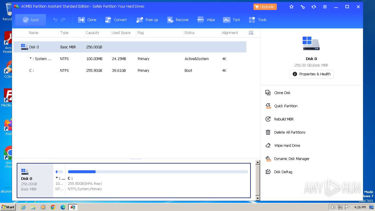Click the trash Delete All Partitions icon
This screenshot has width=375, height=211.
coord(268,132)
